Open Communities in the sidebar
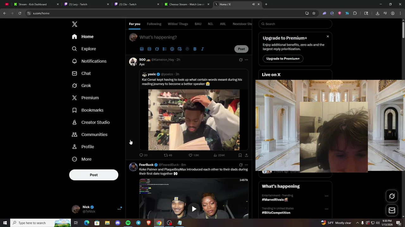Image resolution: width=405 pixels, height=227 pixels. click(90, 135)
